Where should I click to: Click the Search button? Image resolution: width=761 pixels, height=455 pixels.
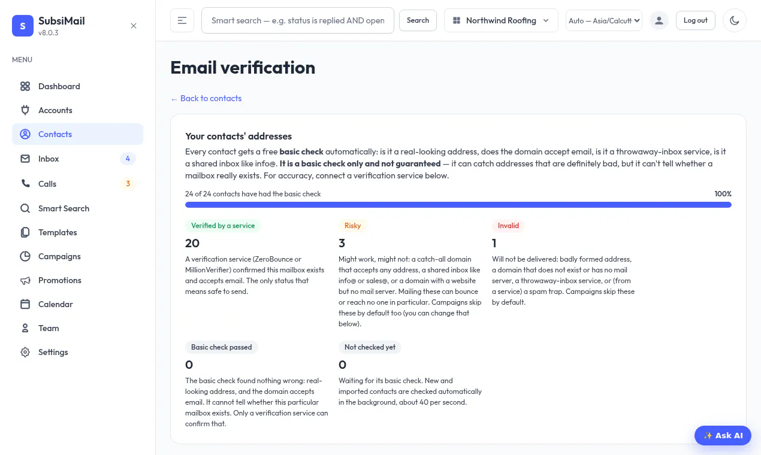click(418, 20)
